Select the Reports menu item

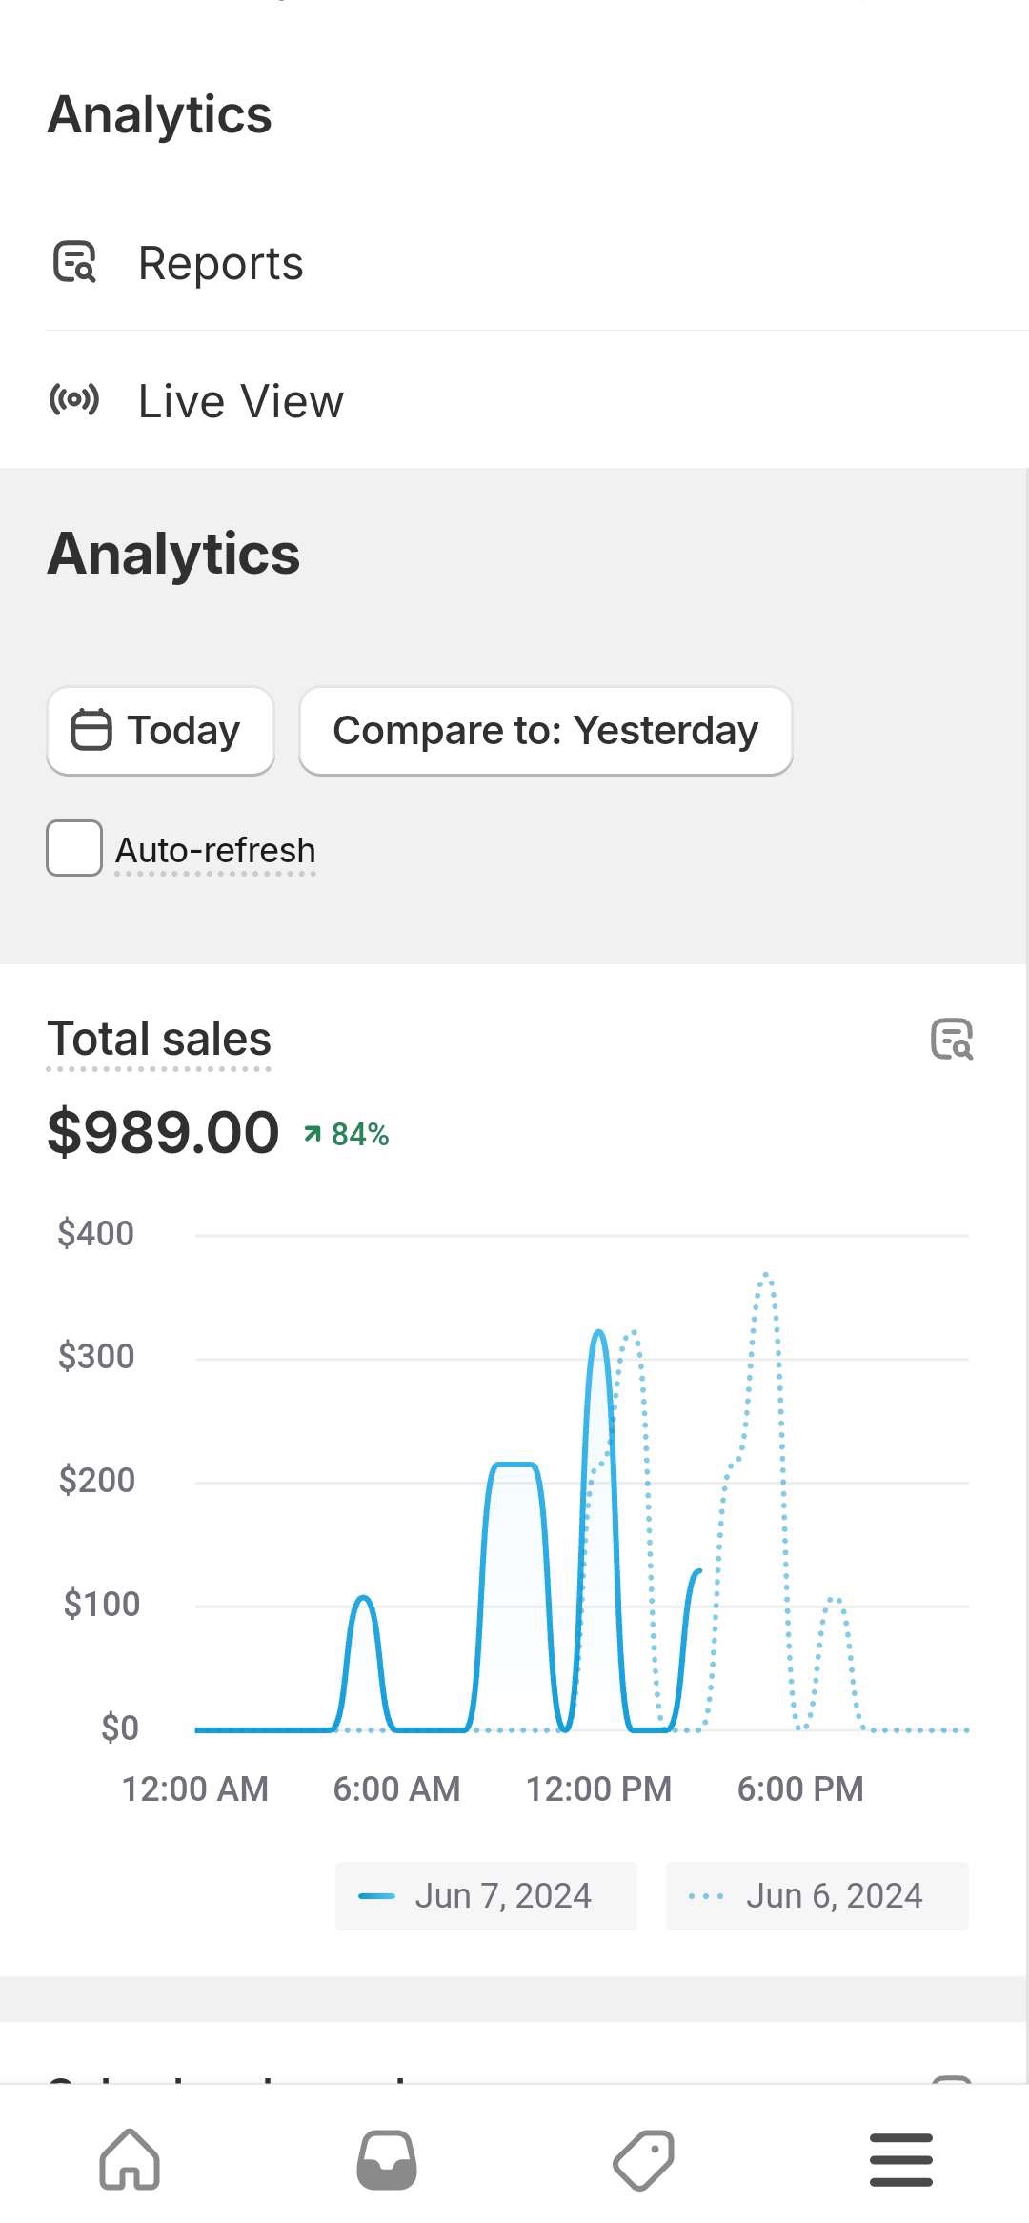coord(514,263)
